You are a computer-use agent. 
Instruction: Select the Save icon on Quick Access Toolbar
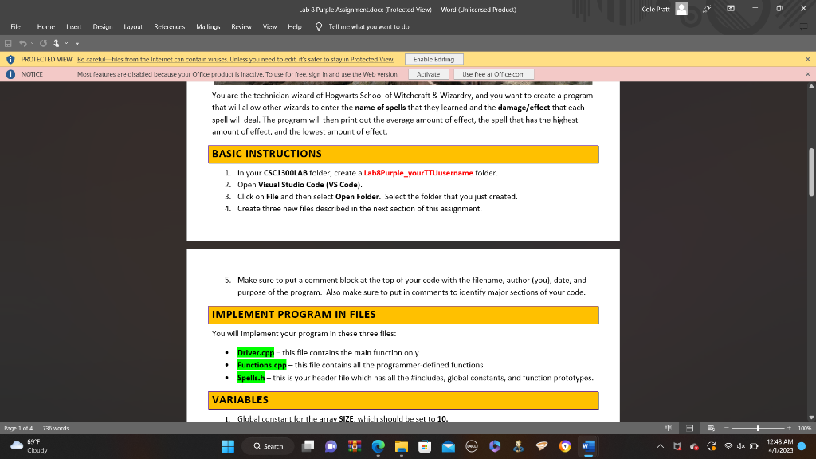click(8, 42)
